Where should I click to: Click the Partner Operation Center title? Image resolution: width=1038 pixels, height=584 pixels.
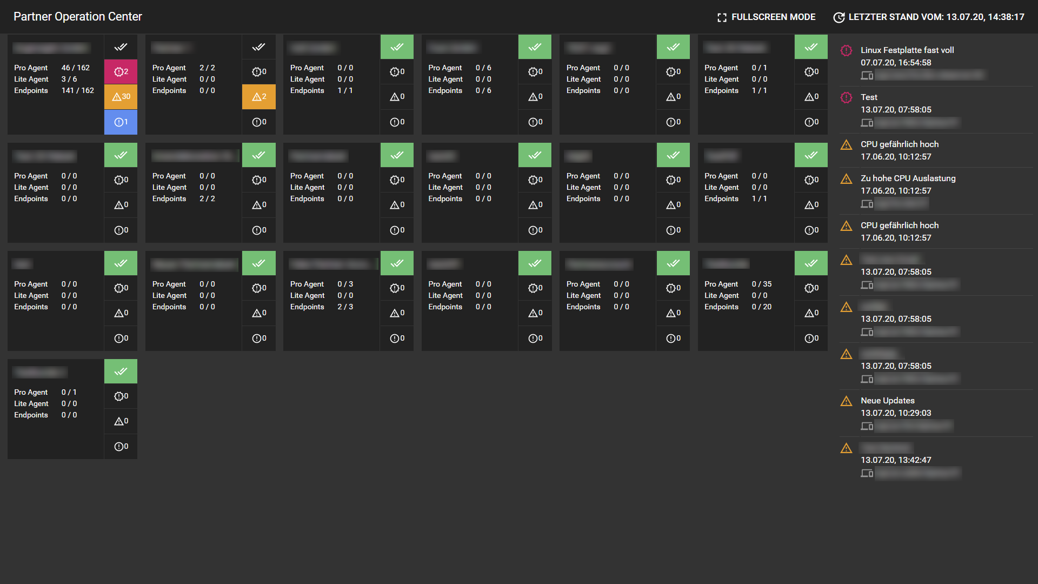pos(77,17)
